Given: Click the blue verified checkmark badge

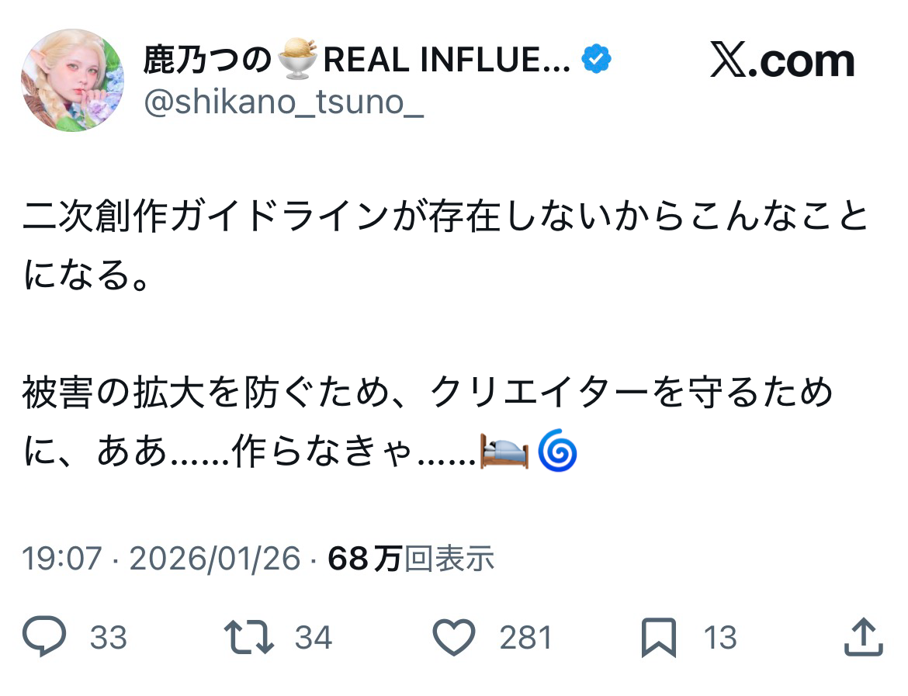Looking at the screenshot, I should [x=596, y=61].
